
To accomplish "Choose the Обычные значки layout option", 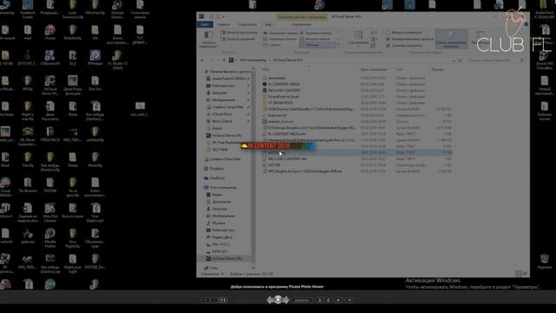I will coord(281,39).
